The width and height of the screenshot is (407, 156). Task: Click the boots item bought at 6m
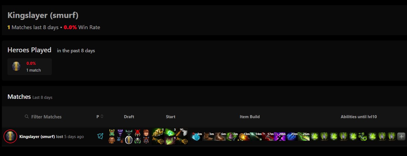220,136
